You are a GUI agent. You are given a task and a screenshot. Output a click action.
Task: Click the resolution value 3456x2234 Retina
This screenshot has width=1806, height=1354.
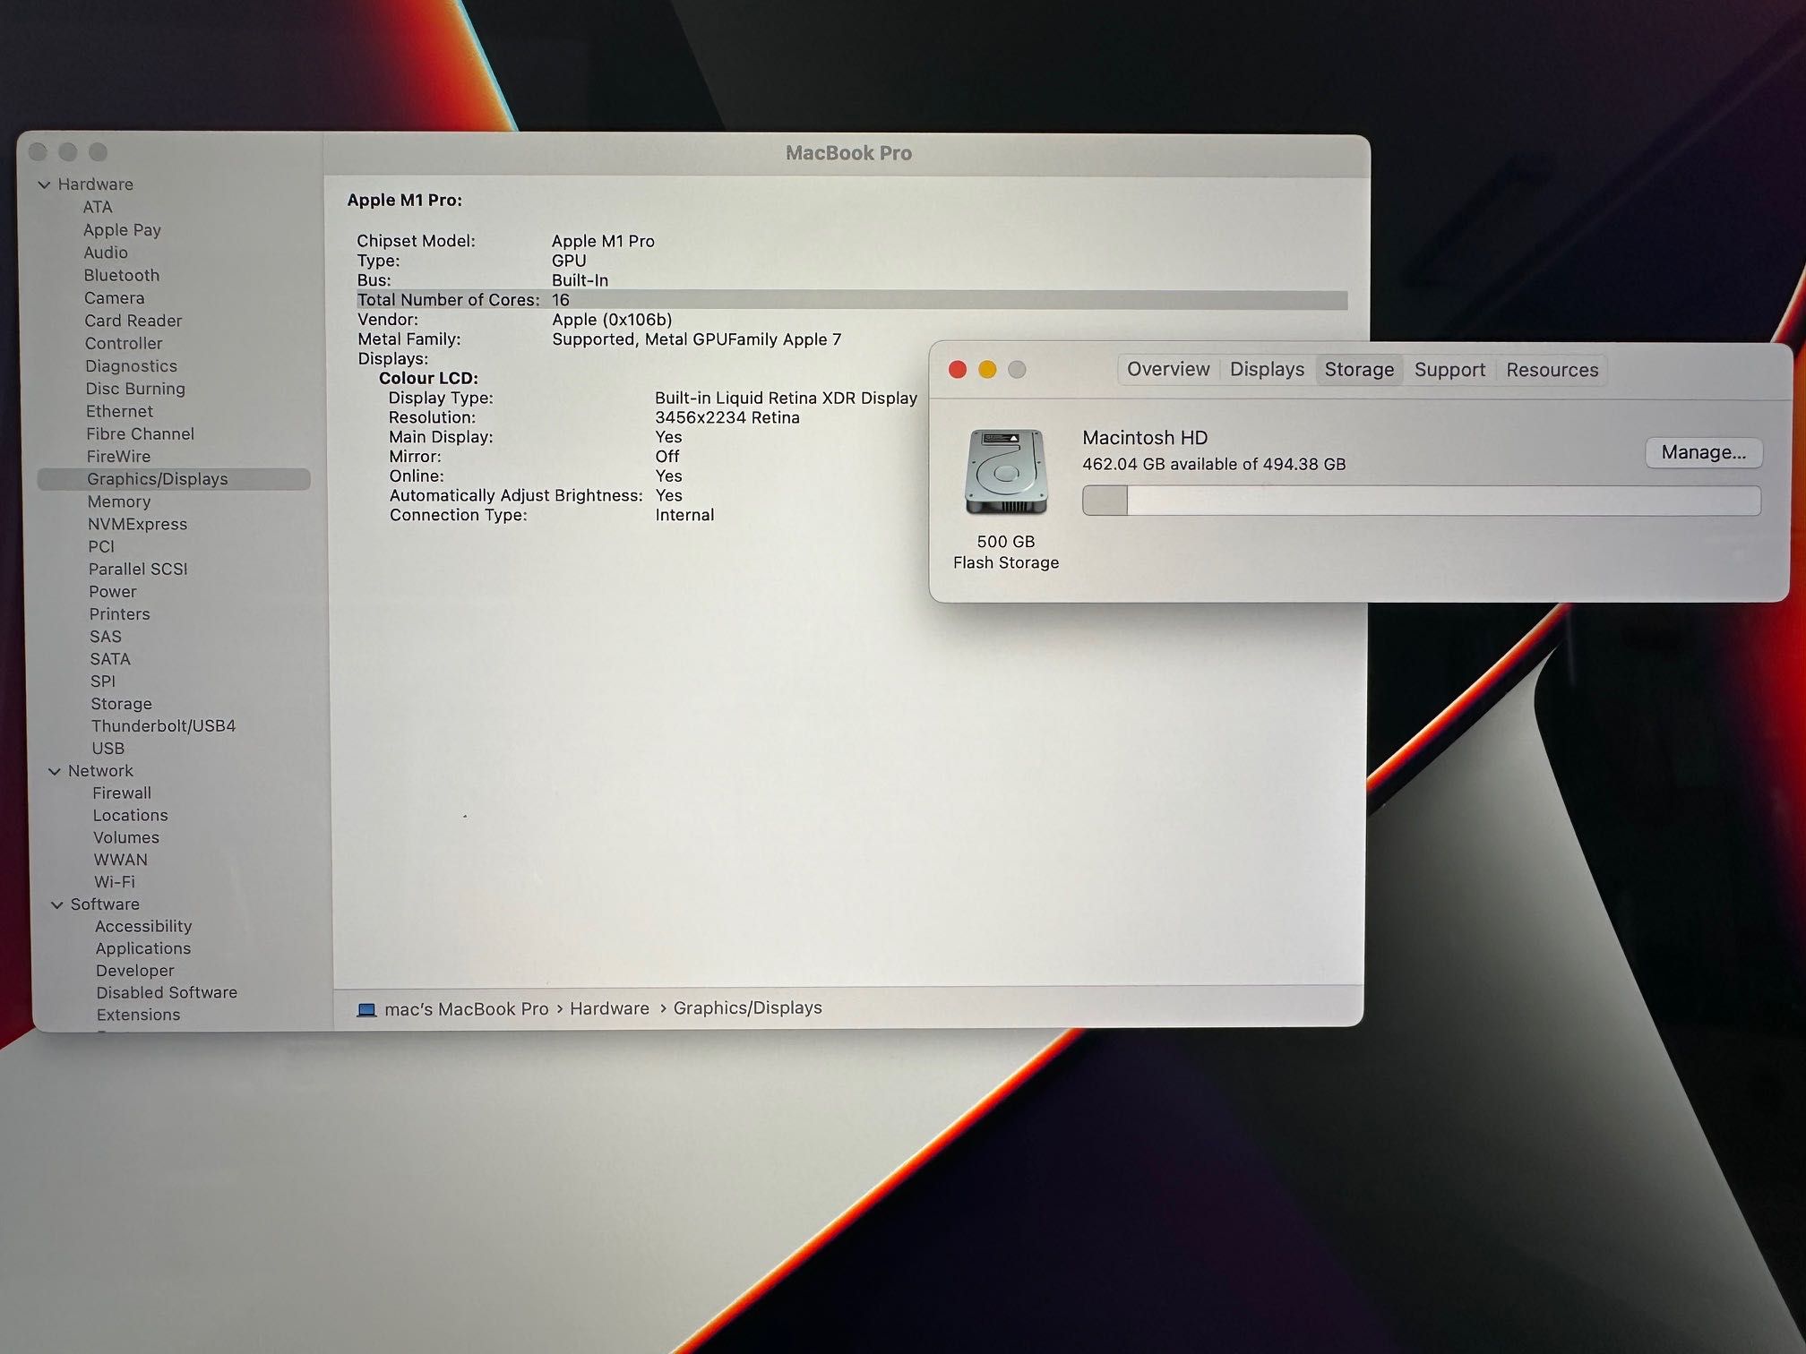tap(727, 417)
